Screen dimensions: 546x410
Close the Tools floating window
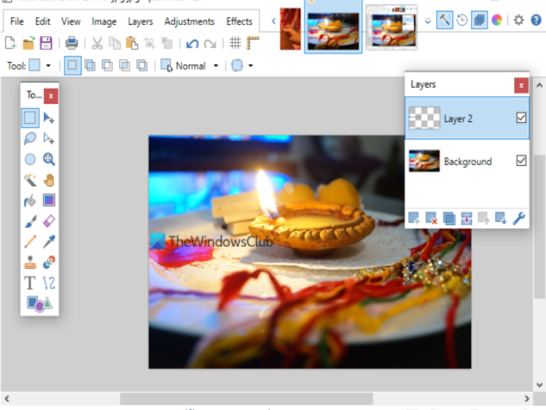click(51, 96)
